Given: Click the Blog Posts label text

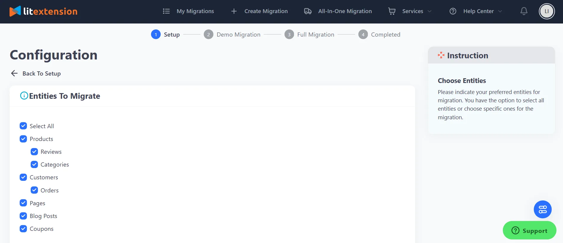Looking at the screenshot, I should [43, 216].
